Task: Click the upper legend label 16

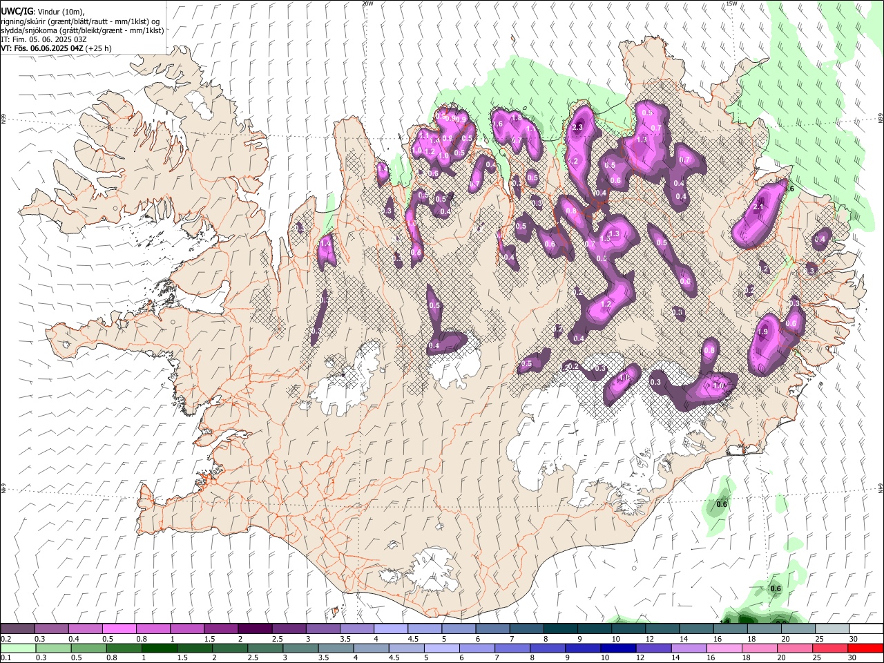Action: pos(718,639)
